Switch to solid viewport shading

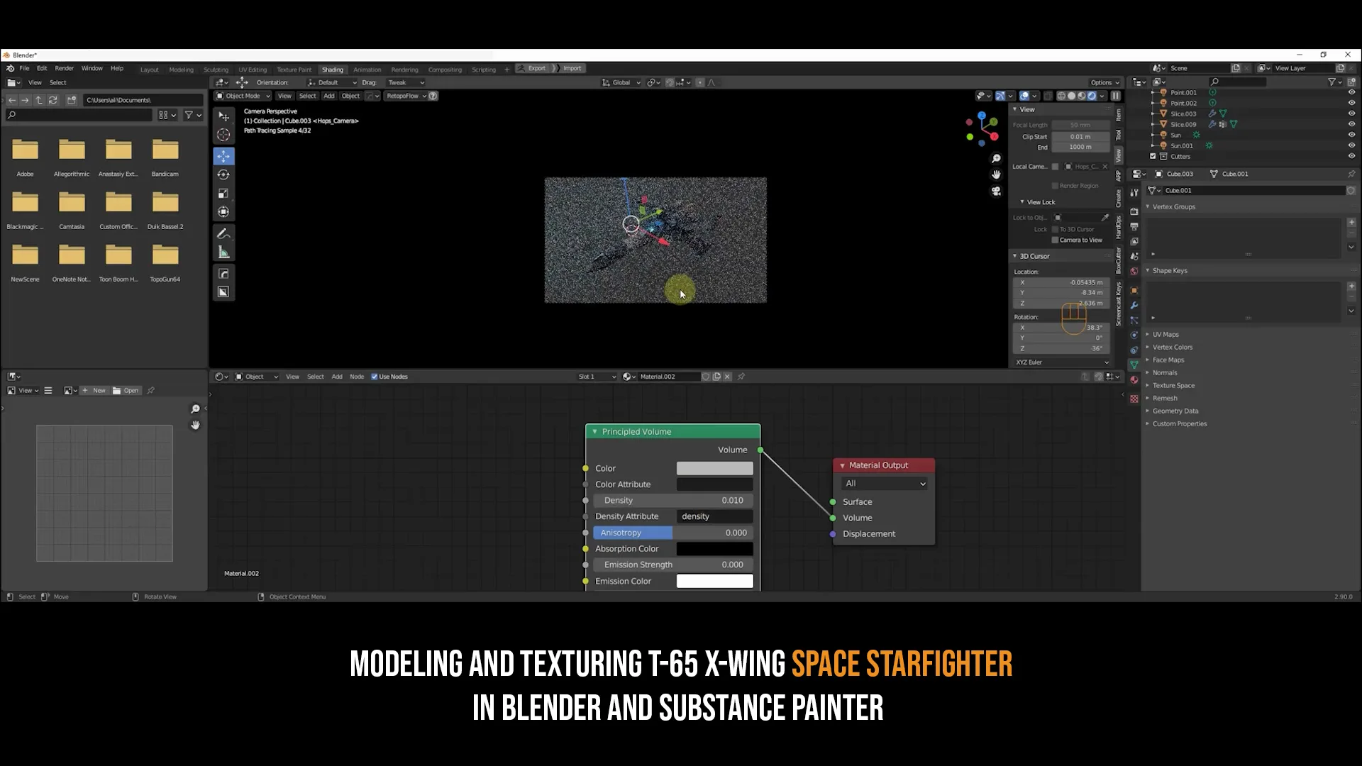coord(1071,96)
